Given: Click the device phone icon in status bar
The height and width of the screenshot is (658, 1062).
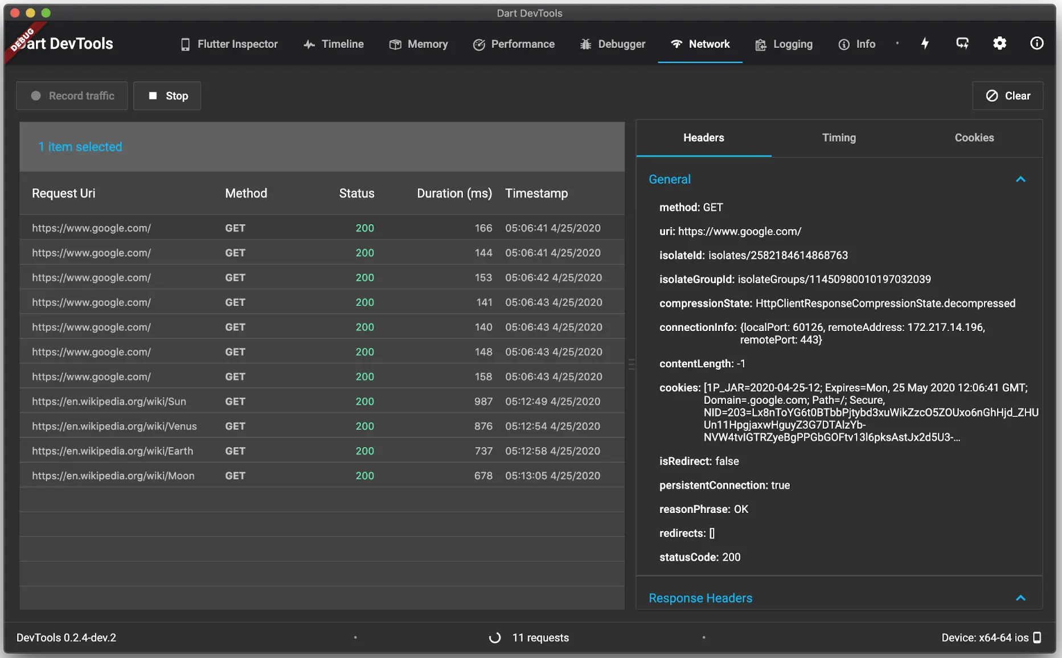Looking at the screenshot, I should 1037,638.
